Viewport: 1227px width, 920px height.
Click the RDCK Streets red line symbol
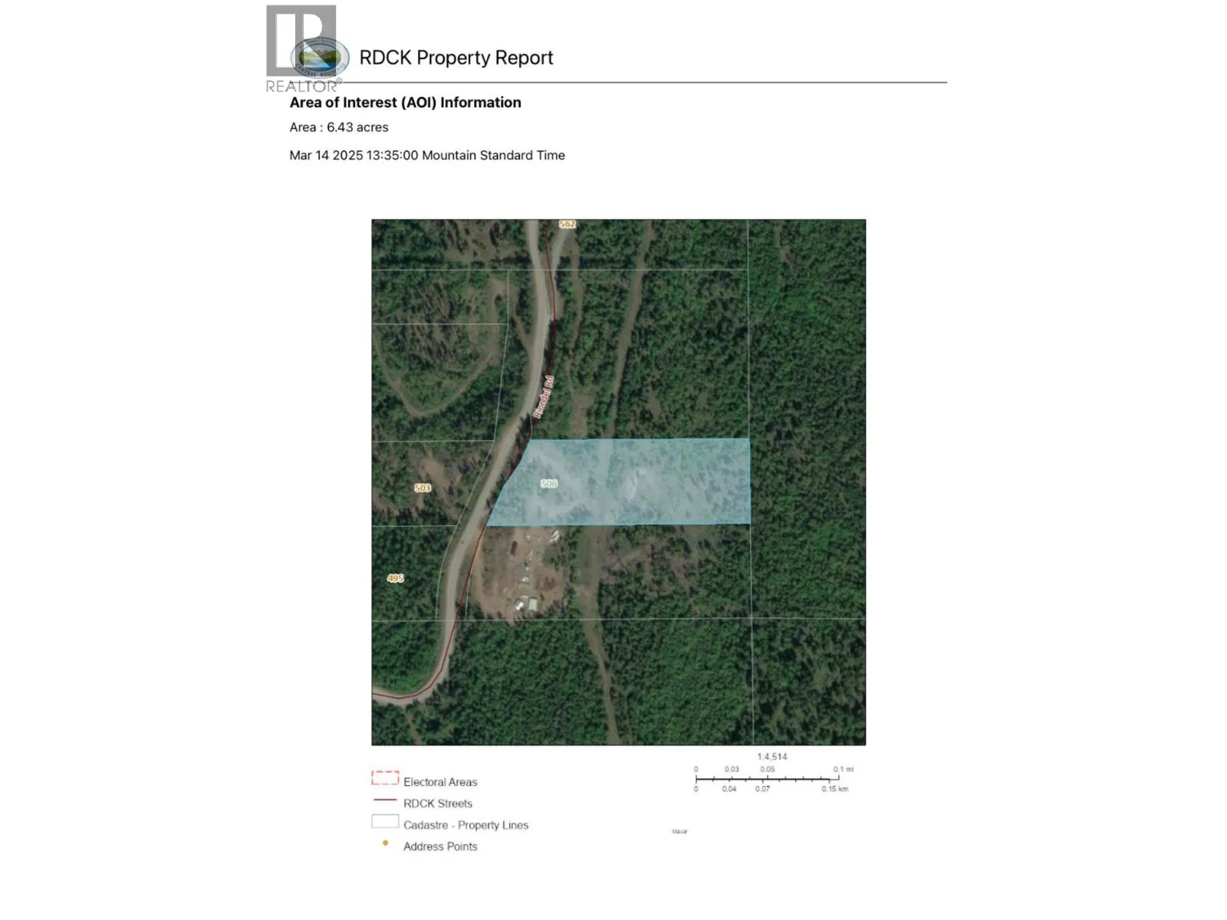point(385,800)
